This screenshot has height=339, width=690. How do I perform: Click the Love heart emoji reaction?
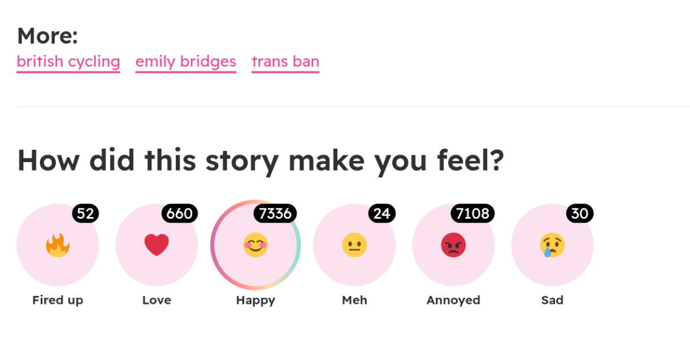[157, 244]
